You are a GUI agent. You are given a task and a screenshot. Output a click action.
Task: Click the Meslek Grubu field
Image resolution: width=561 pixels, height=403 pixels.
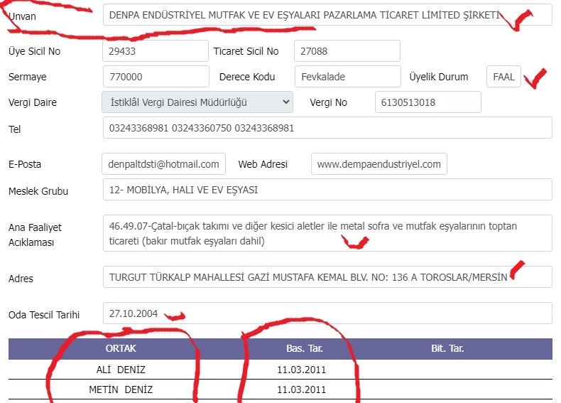[x=327, y=190]
